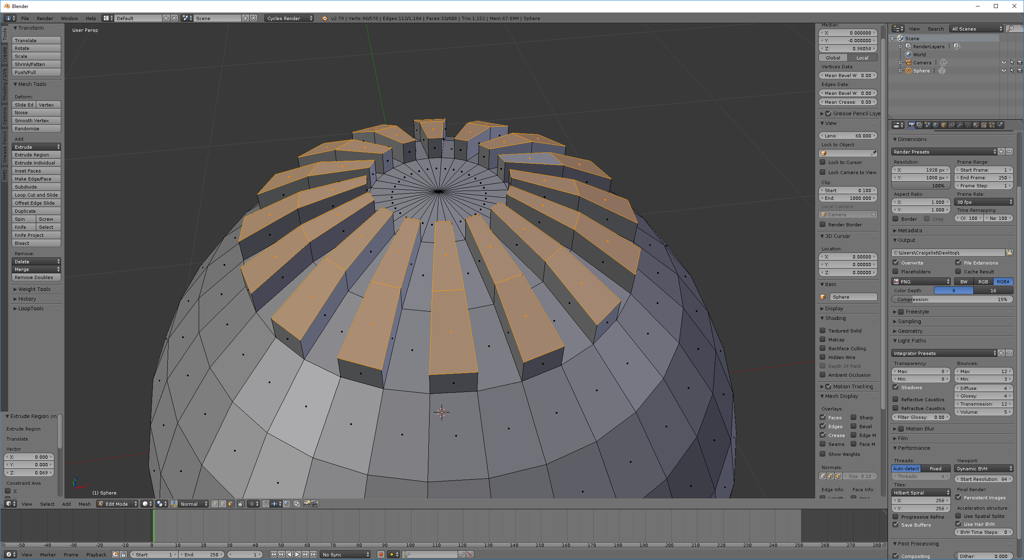Click the Lens focal length field

click(848, 136)
